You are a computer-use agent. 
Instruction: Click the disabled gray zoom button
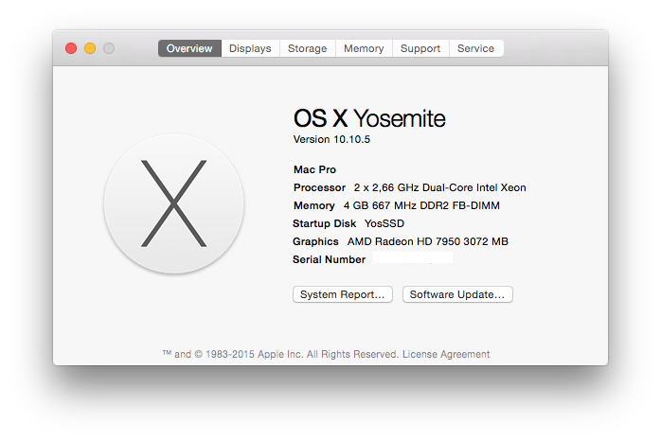pyautogui.click(x=109, y=48)
